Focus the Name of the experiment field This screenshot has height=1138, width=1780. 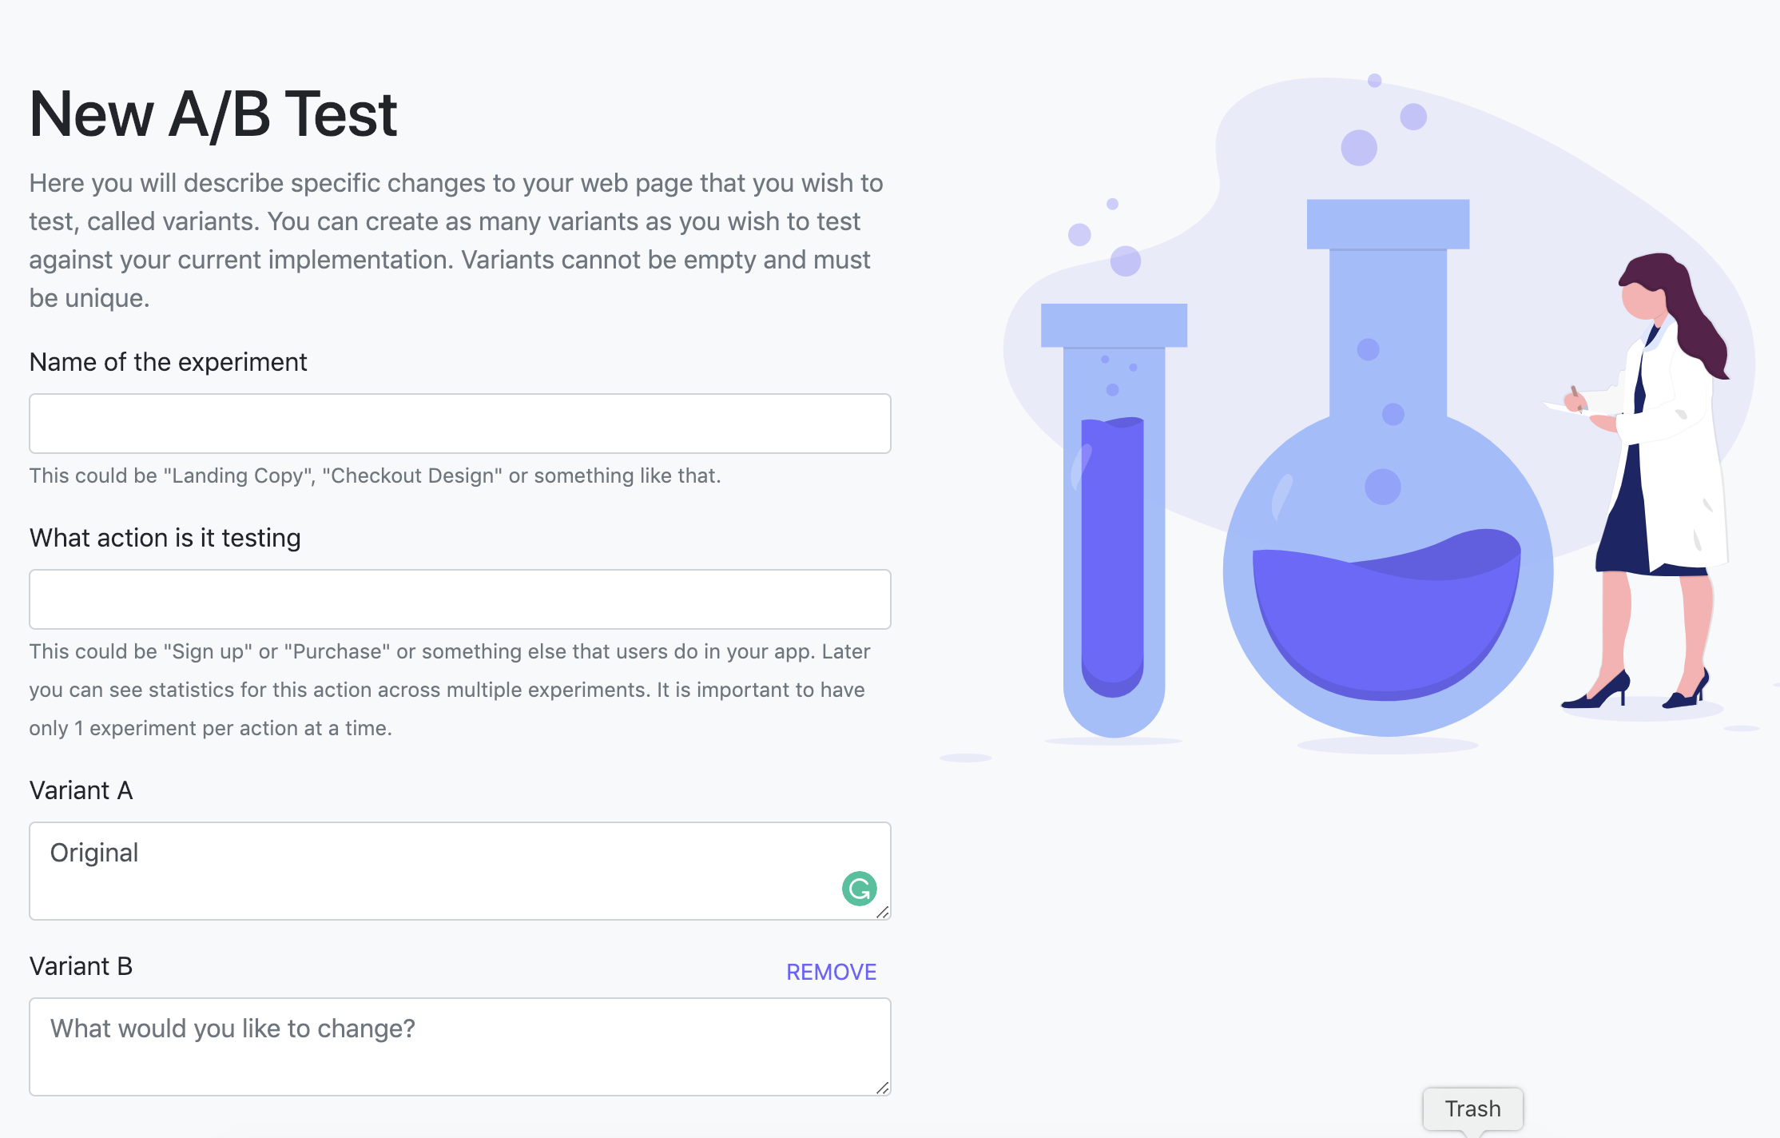459,424
